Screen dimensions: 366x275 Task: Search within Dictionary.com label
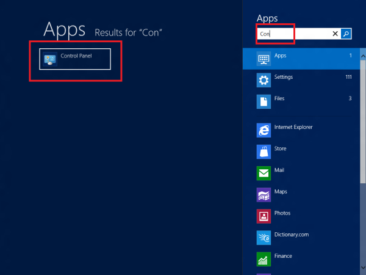292,235
